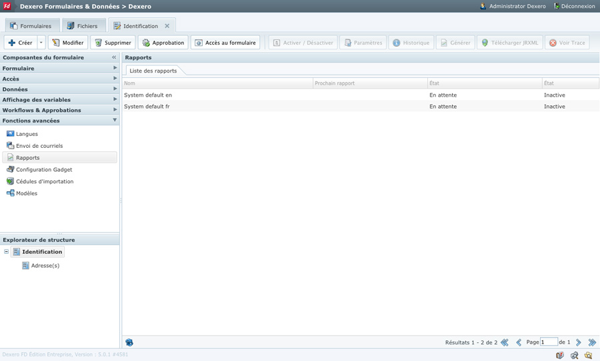Image resolution: width=600 pixels, height=361 pixels.
Task: Click the Déconnexion link
Action: pyautogui.click(x=574, y=6)
